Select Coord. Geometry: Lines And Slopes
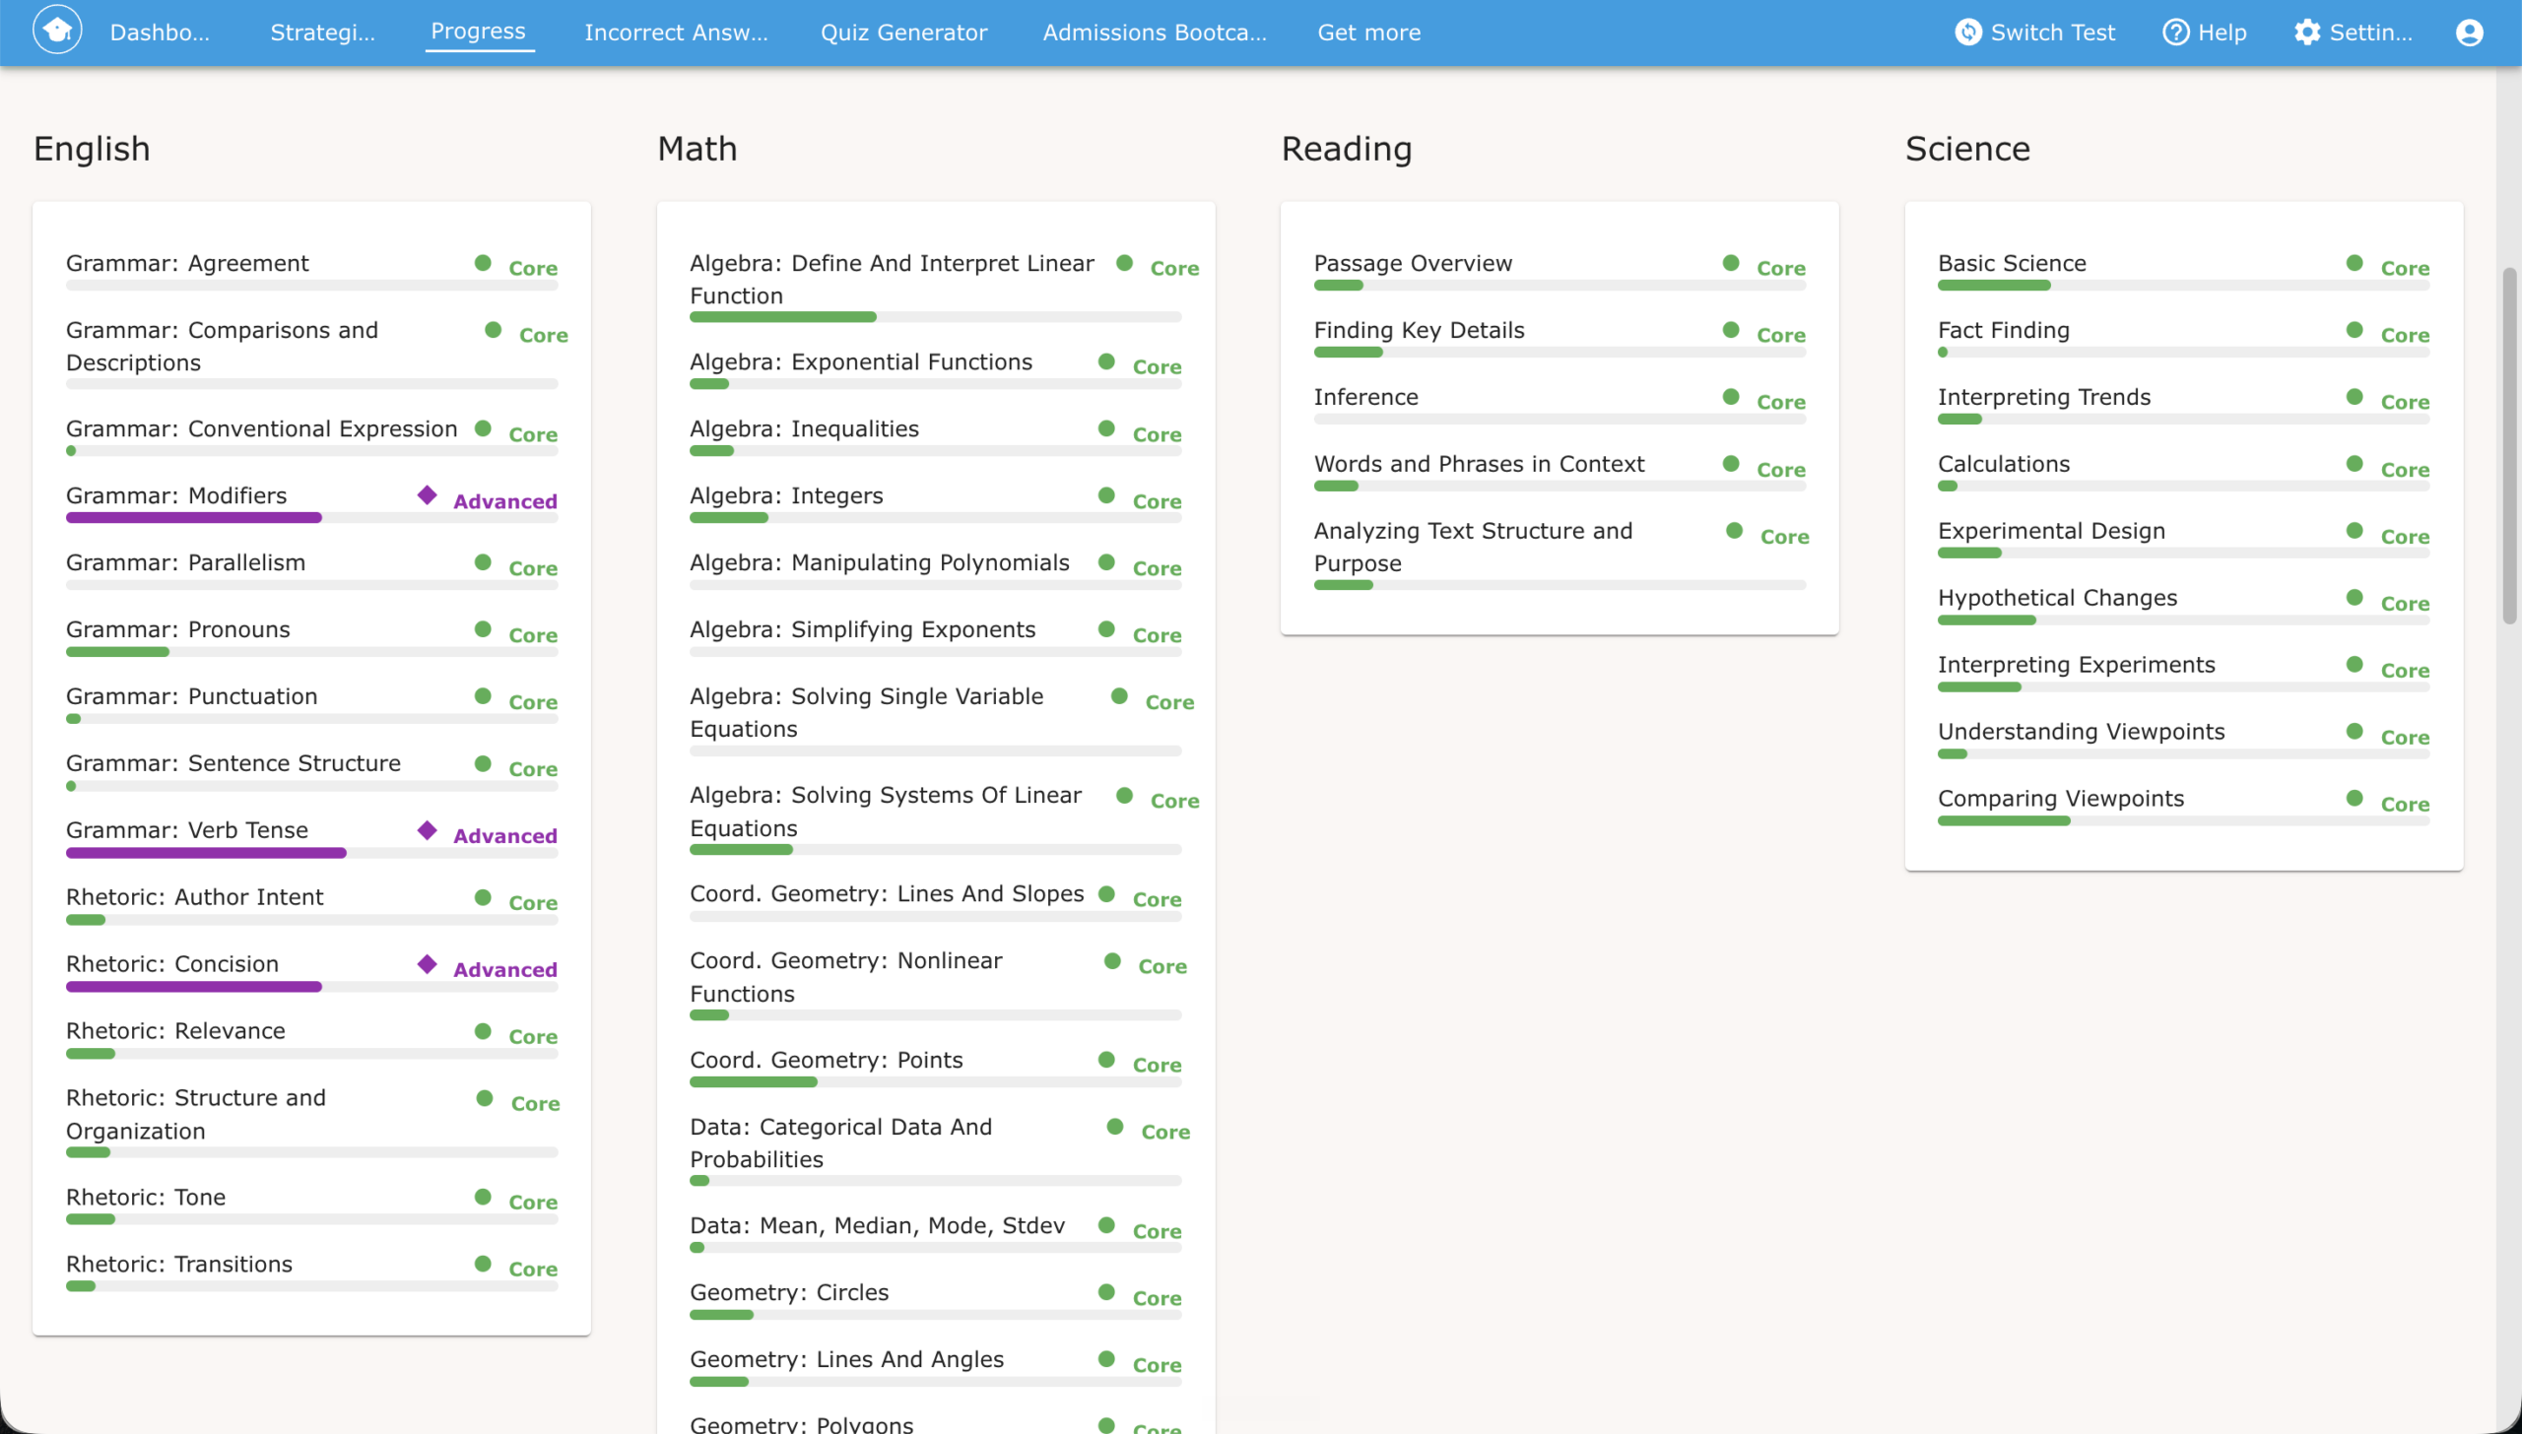The image size is (2522, 1434). tap(887, 893)
